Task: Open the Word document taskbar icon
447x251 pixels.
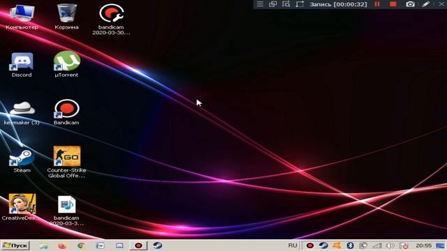Action: tap(101, 245)
